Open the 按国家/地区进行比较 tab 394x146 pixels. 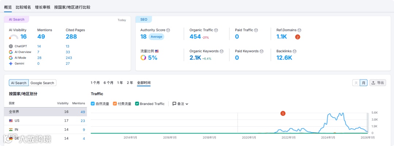pyautogui.click(x=72, y=7)
